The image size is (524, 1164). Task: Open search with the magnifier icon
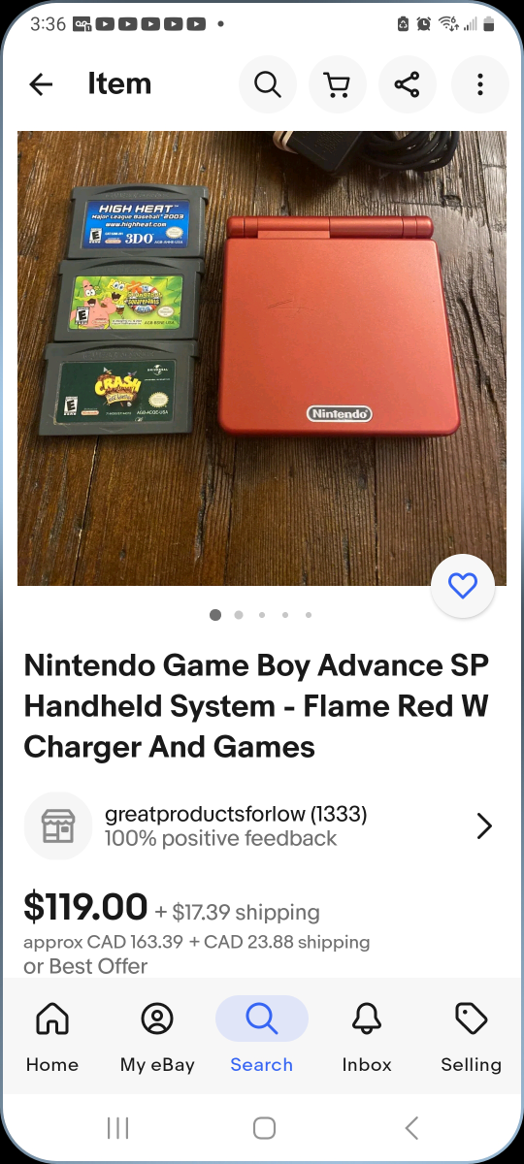[268, 84]
